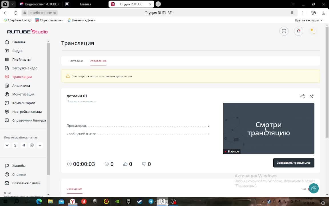Open the Dzen star social icon
329x206 pixels.
pyautogui.click(x=40, y=145)
